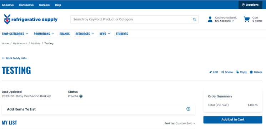Click the Copy list icon
The image size is (266, 129).
237,72
